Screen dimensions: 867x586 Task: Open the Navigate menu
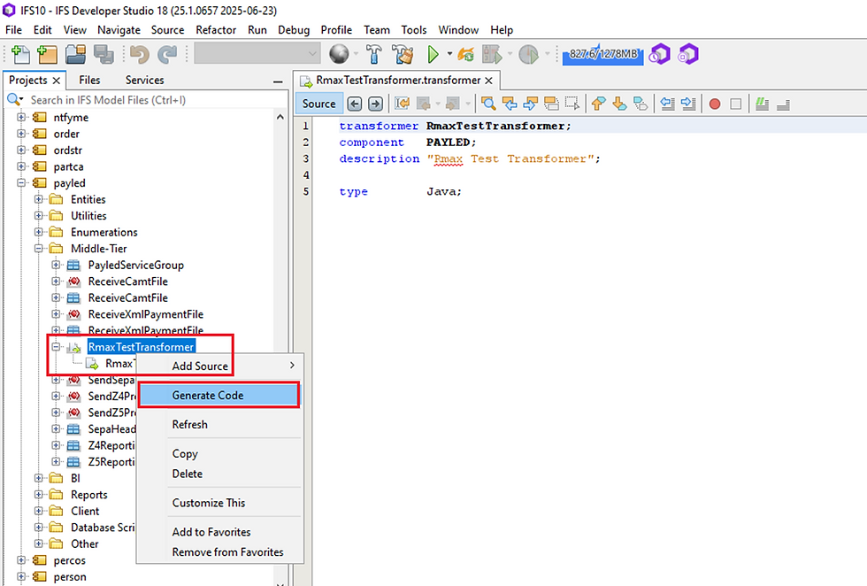[x=119, y=30]
